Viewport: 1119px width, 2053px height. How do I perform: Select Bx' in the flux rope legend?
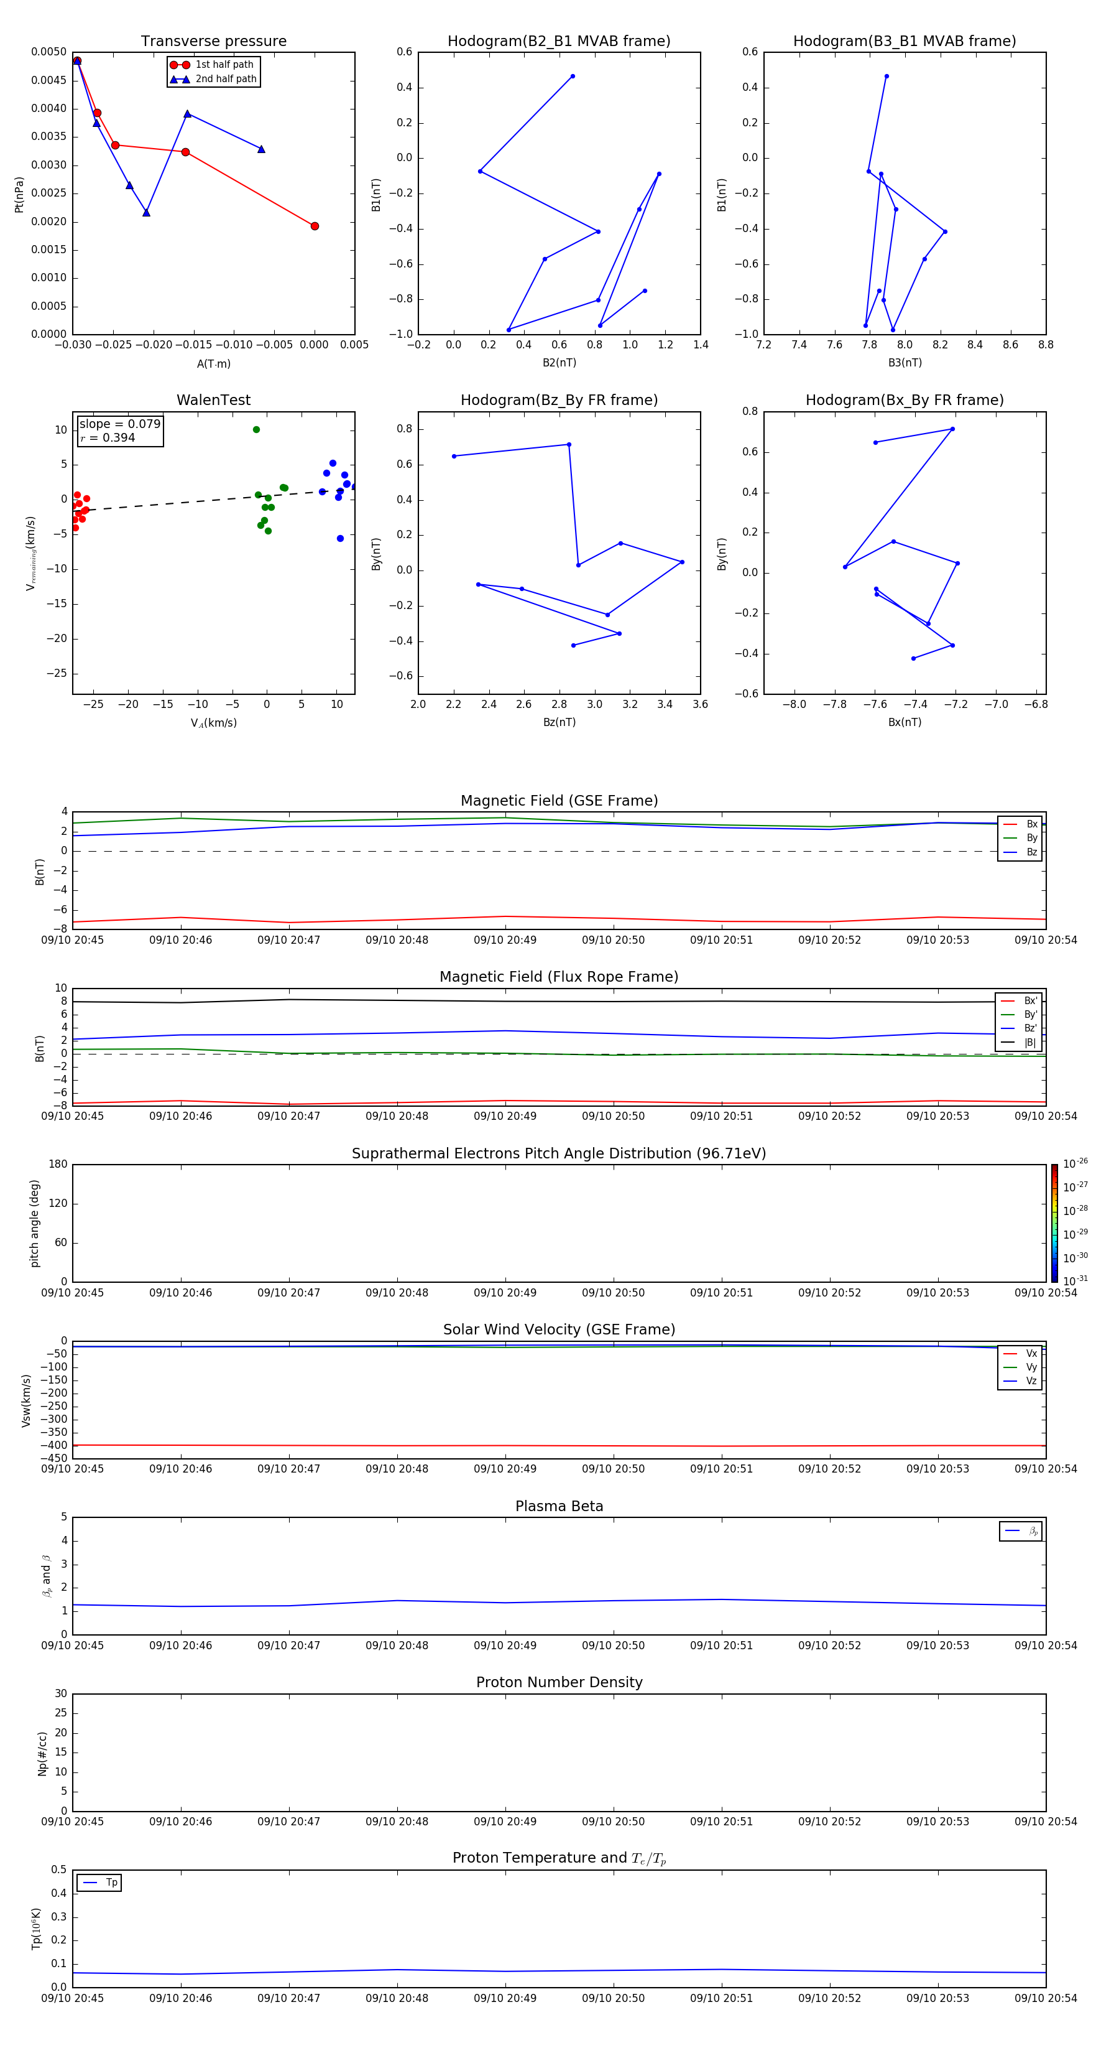pos(1020,1001)
